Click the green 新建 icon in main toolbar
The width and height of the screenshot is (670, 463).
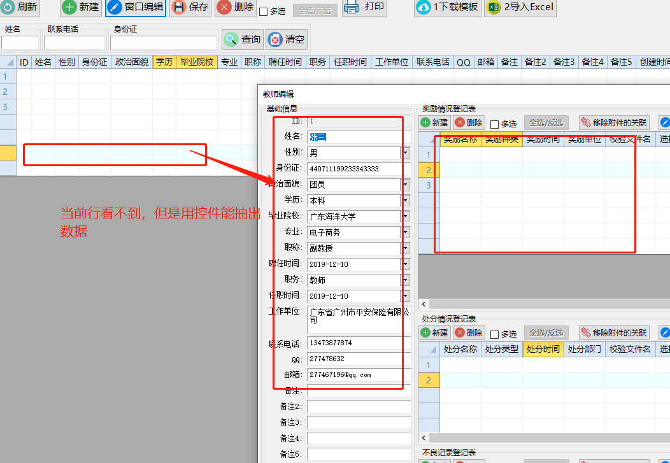click(x=69, y=7)
